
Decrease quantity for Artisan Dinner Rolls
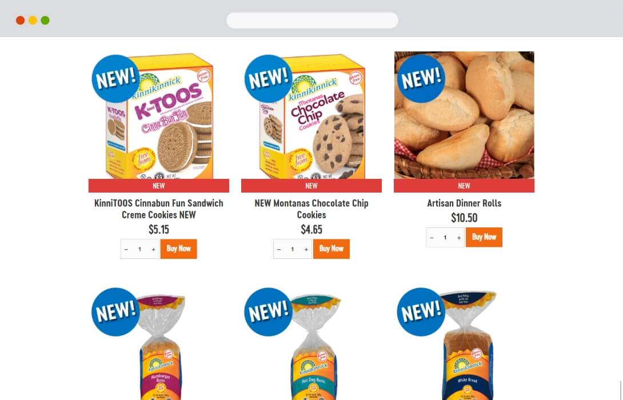pos(432,238)
